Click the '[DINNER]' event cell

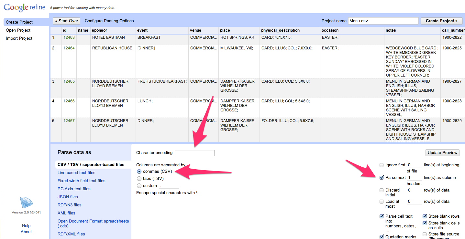click(146, 48)
